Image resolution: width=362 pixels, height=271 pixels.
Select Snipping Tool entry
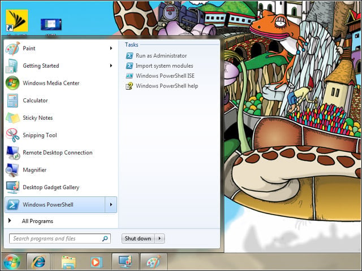59,135
